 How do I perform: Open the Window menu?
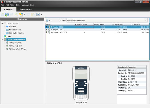pos(25,5)
